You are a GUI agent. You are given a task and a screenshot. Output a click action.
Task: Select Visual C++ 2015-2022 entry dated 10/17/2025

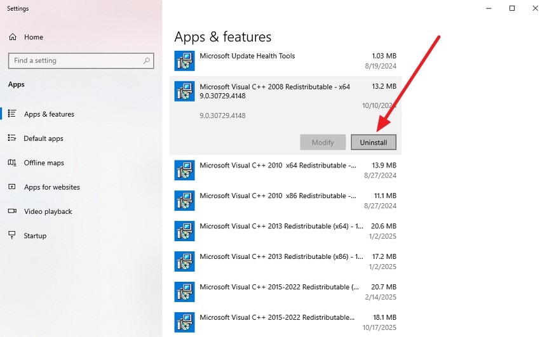(285, 322)
